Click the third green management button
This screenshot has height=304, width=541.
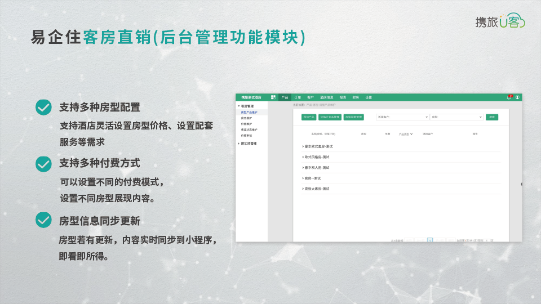tap(354, 117)
